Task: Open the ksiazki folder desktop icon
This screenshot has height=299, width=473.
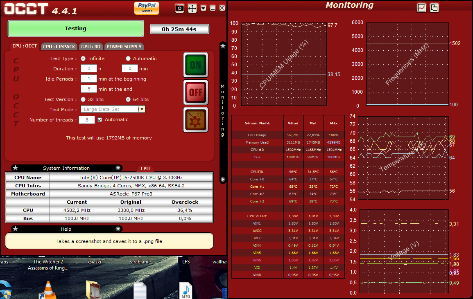Action: (x=93, y=289)
